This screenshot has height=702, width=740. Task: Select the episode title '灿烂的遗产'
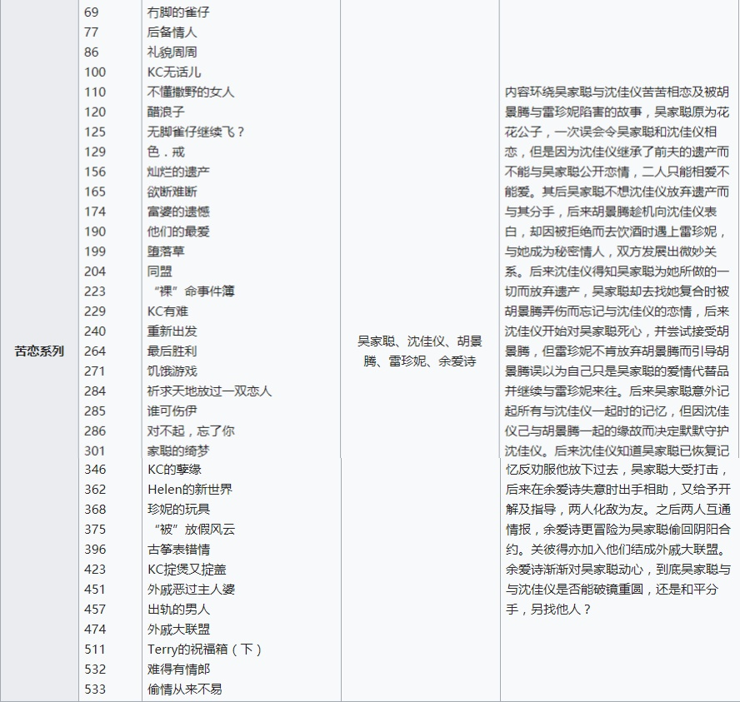[178, 172]
